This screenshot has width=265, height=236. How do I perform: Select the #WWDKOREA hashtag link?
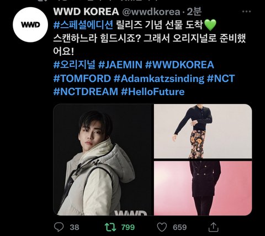point(179,65)
